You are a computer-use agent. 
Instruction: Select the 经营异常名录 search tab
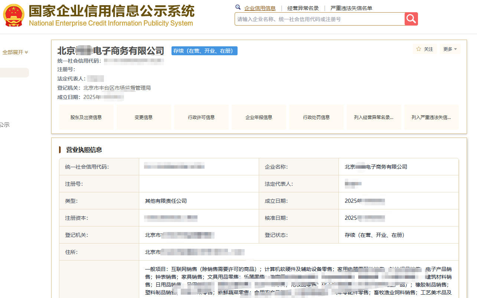303,8
